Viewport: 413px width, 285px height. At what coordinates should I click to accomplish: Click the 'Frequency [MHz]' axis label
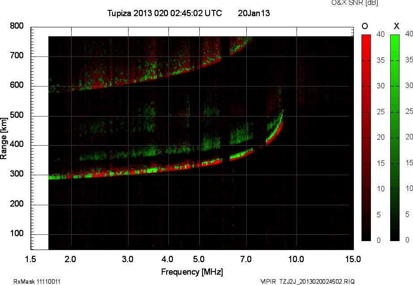[x=192, y=272]
